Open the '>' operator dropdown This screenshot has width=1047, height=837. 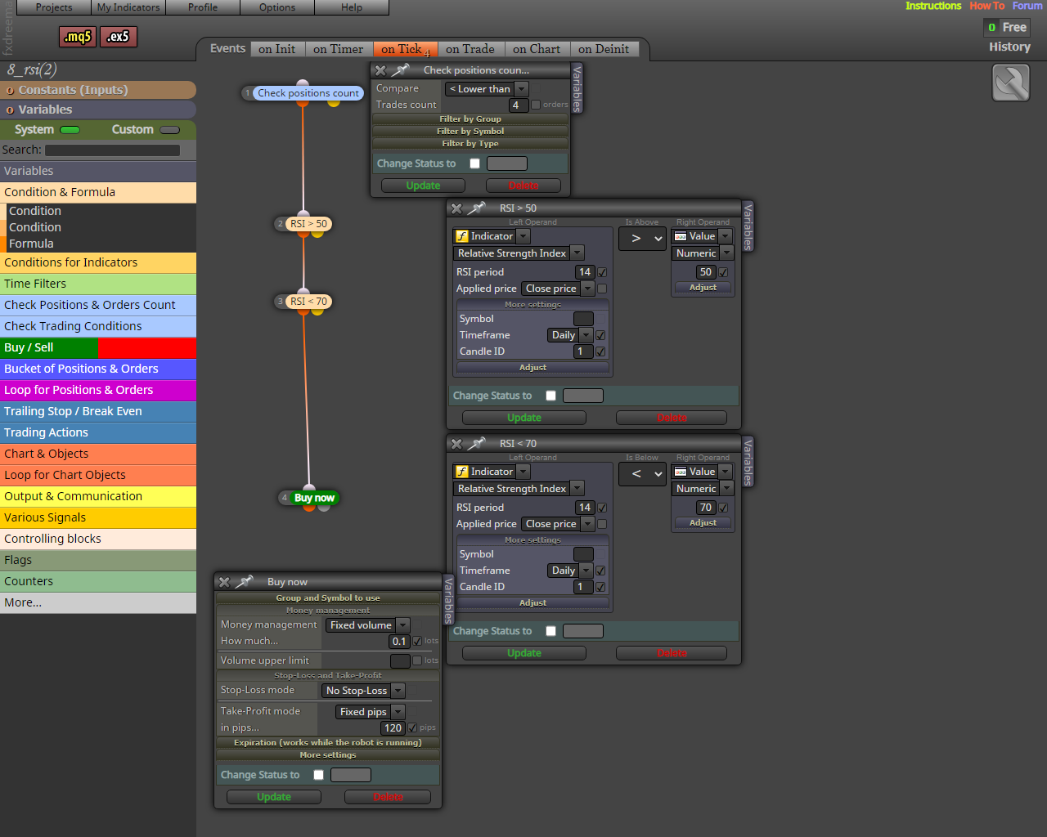tap(642, 239)
